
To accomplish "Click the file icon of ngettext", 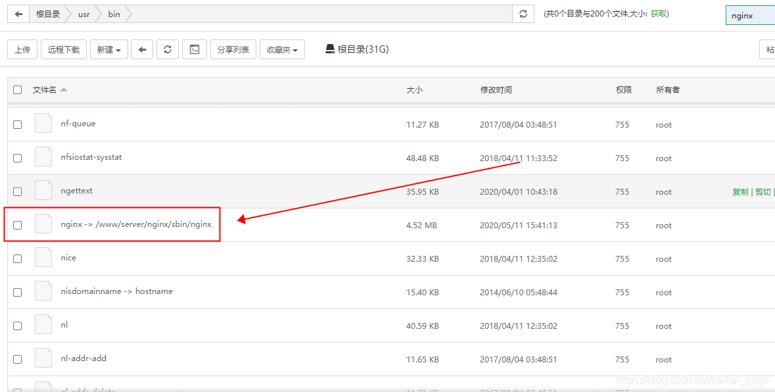I will coord(43,191).
